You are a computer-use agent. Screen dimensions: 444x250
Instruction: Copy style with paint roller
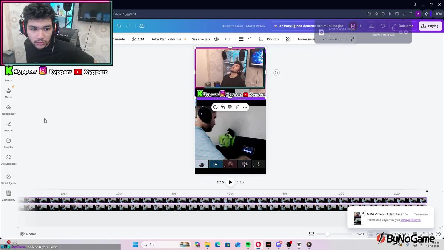pyautogui.click(x=352, y=39)
